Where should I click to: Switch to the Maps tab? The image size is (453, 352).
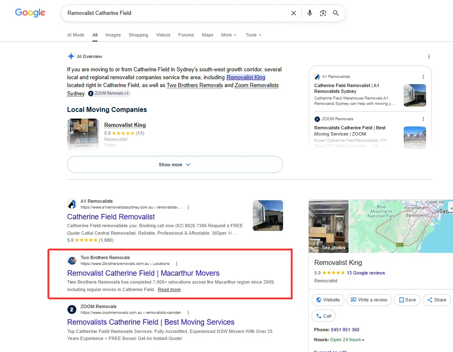(x=207, y=35)
